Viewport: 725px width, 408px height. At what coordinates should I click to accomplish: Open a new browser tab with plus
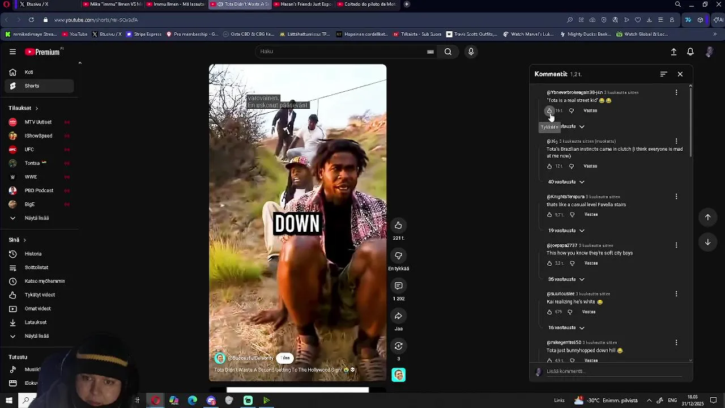(407, 4)
